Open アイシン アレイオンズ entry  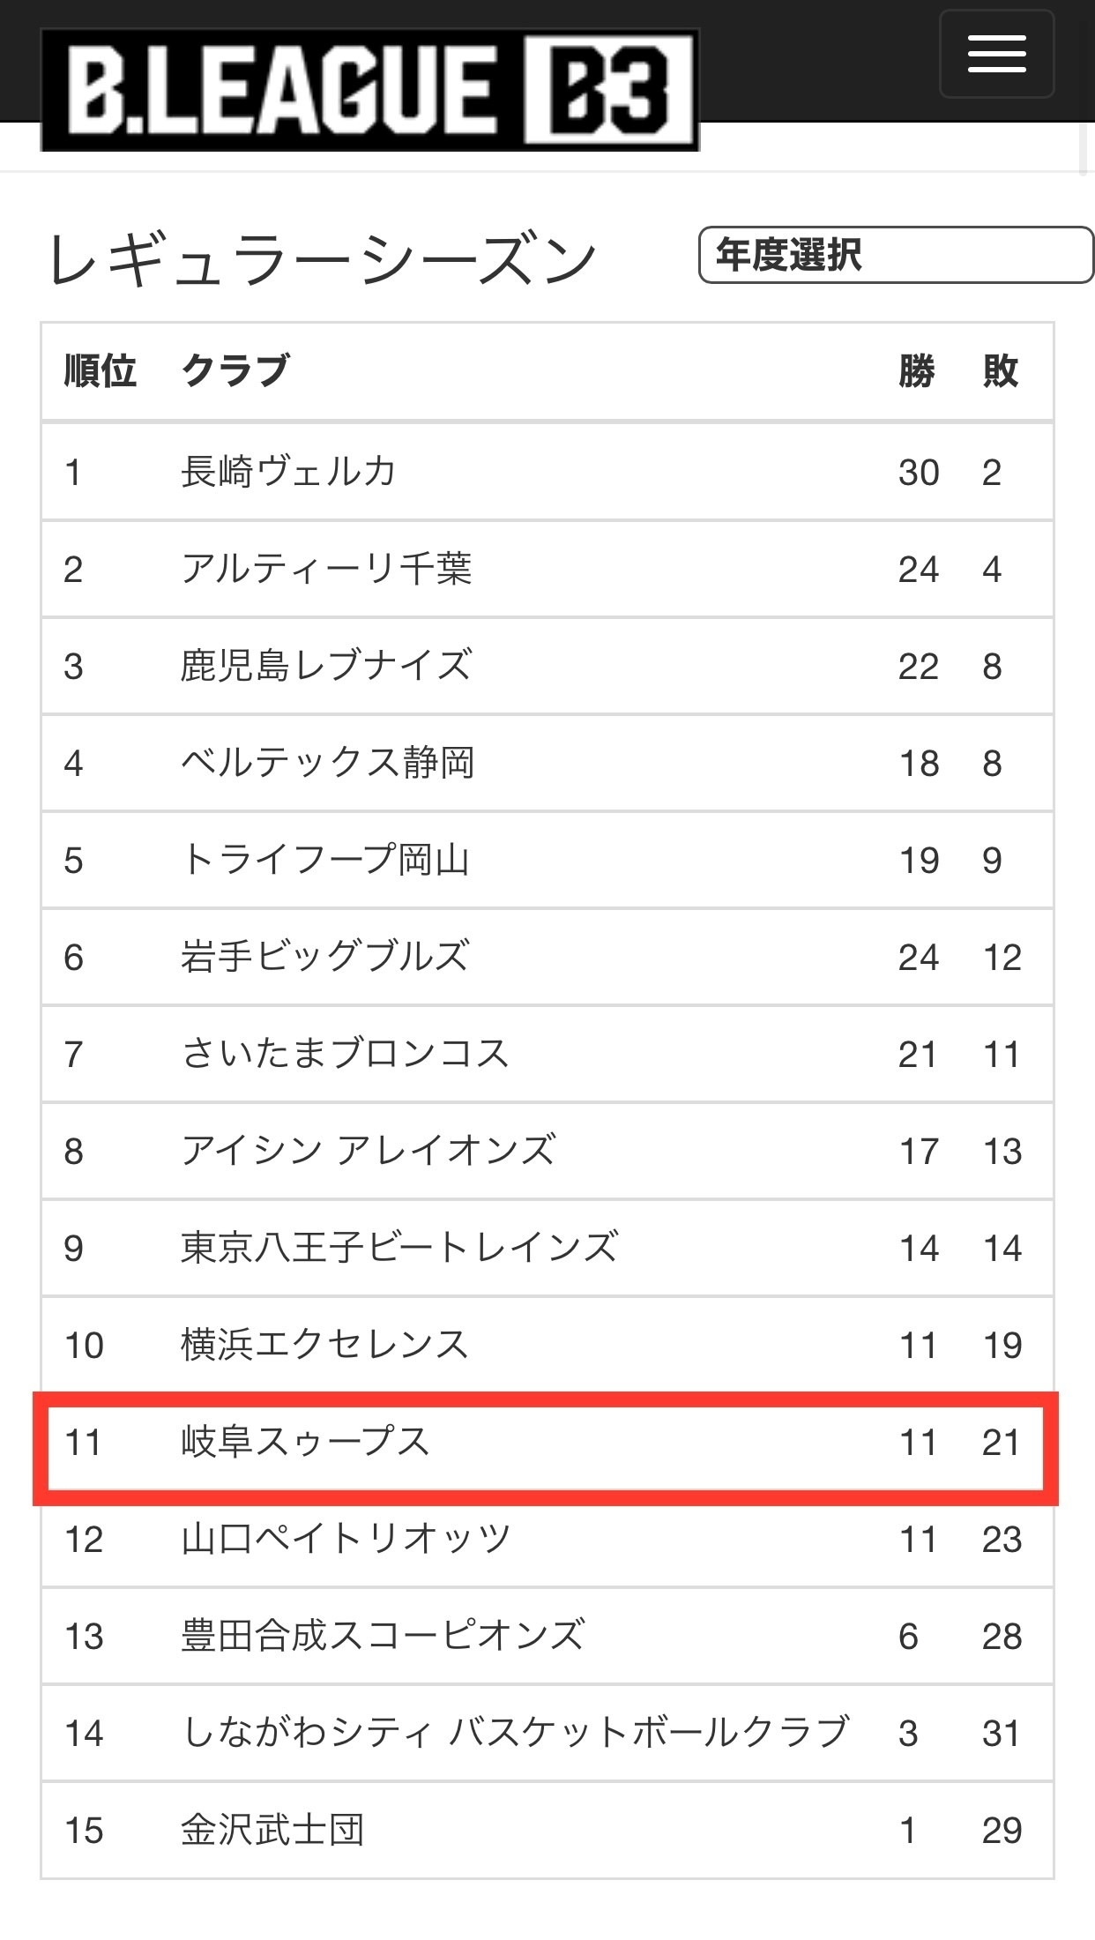[x=547, y=1151]
